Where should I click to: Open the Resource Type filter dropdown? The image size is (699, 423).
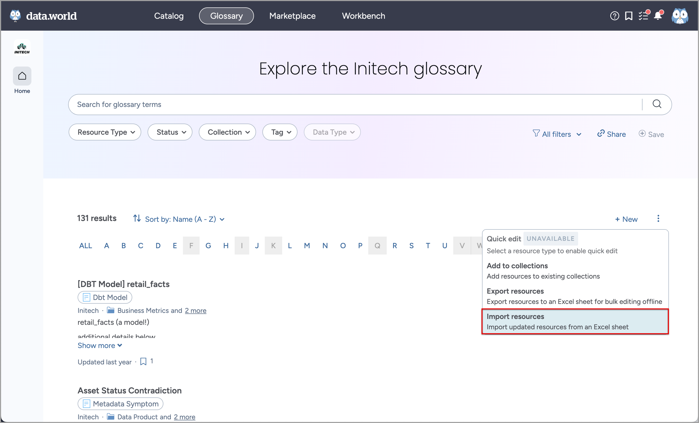(105, 132)
